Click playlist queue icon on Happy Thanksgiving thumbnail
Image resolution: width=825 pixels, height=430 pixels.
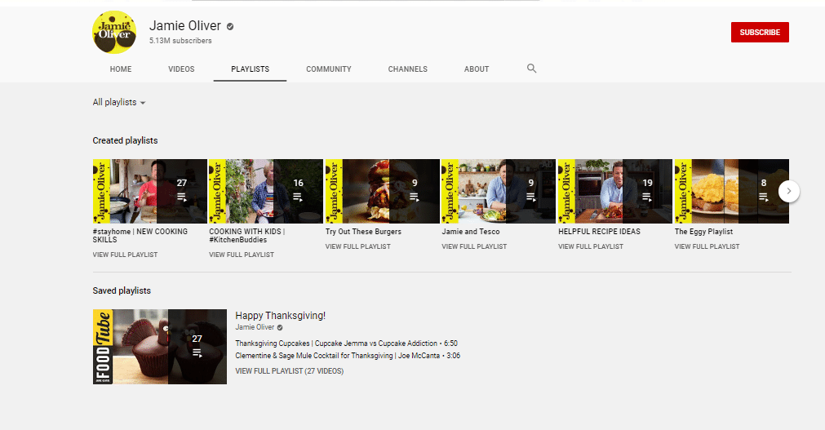point(197,353)
